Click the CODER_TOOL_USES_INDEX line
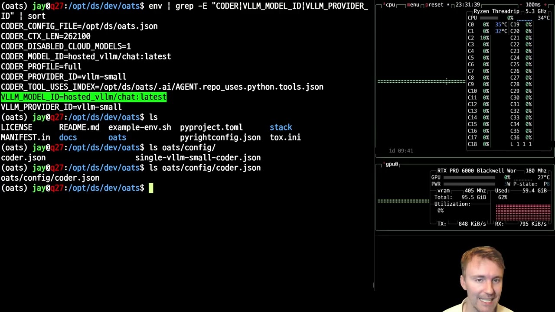This screenshot has height=312, width=555. pyautogui.click(x=162, y=87)
